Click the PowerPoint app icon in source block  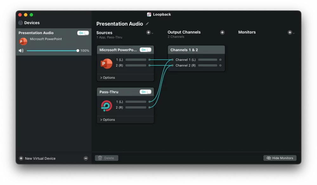[106, 64]
